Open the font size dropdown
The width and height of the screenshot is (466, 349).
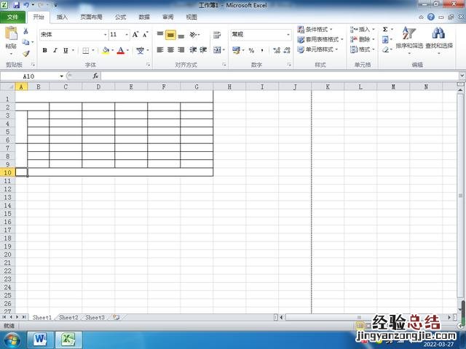click(x=127, y=34)
